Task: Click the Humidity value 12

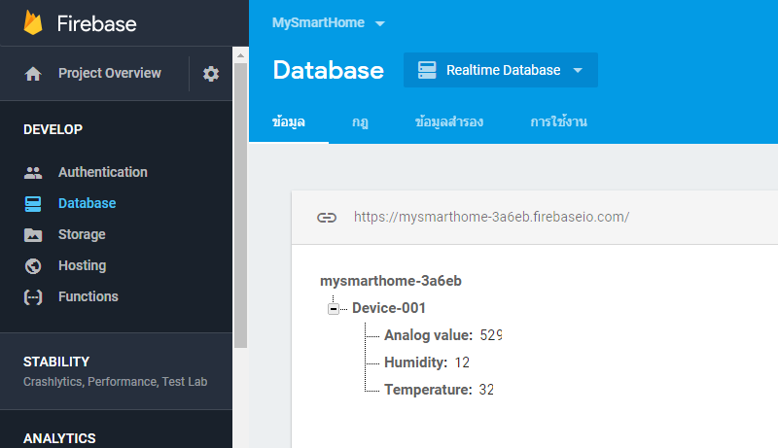Action: 462,362
